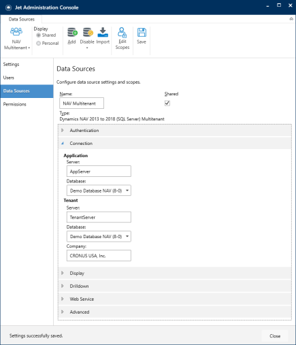
Task: Expand the Drilldown section
Action: [x=63, y=286]
